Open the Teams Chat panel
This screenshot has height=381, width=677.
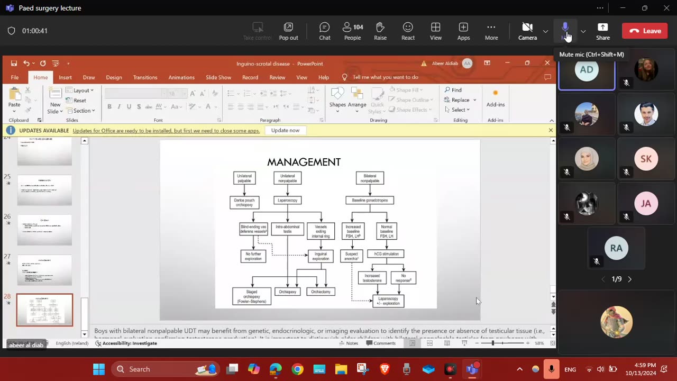pos(325,31)
